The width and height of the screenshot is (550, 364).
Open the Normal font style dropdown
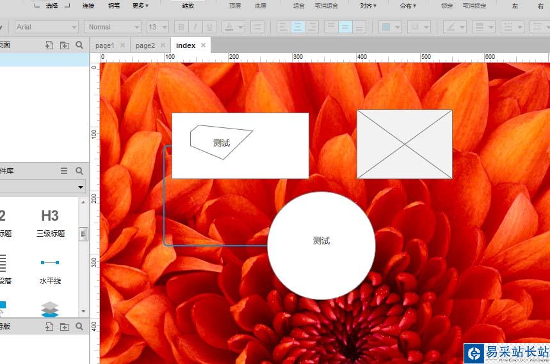pos(113,27)
